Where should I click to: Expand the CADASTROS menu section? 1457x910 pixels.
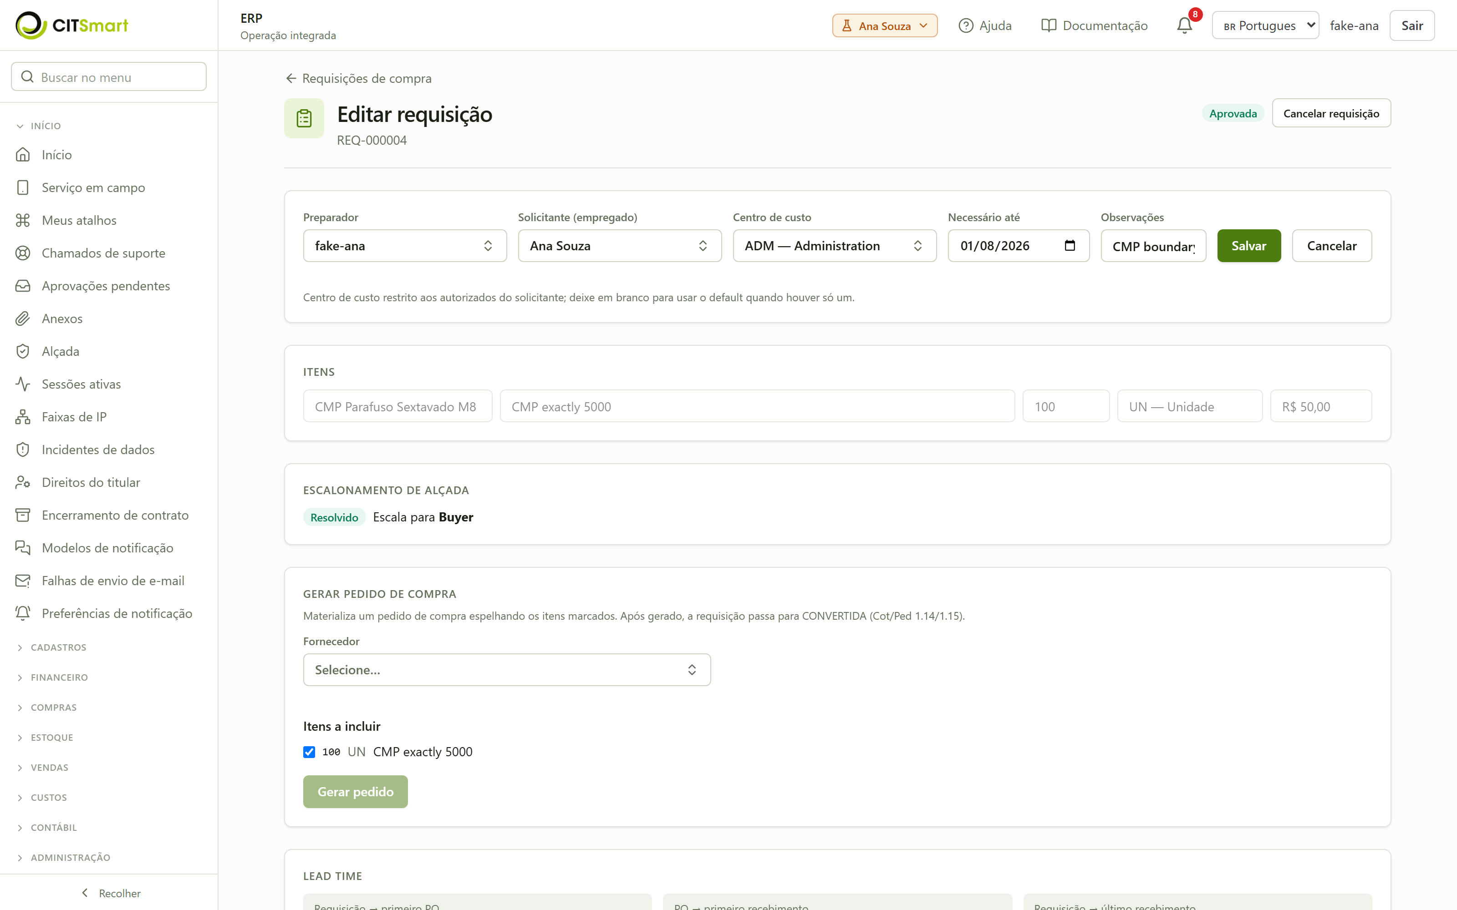[x=51, y=647]
